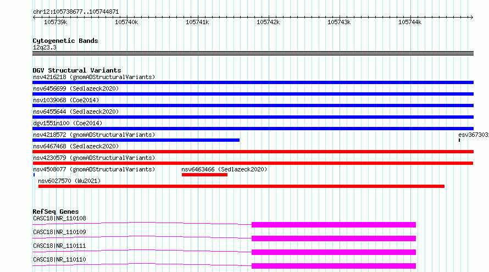
Task: Click the 105739k ruler tick label
Action: [x=55, y=22]
